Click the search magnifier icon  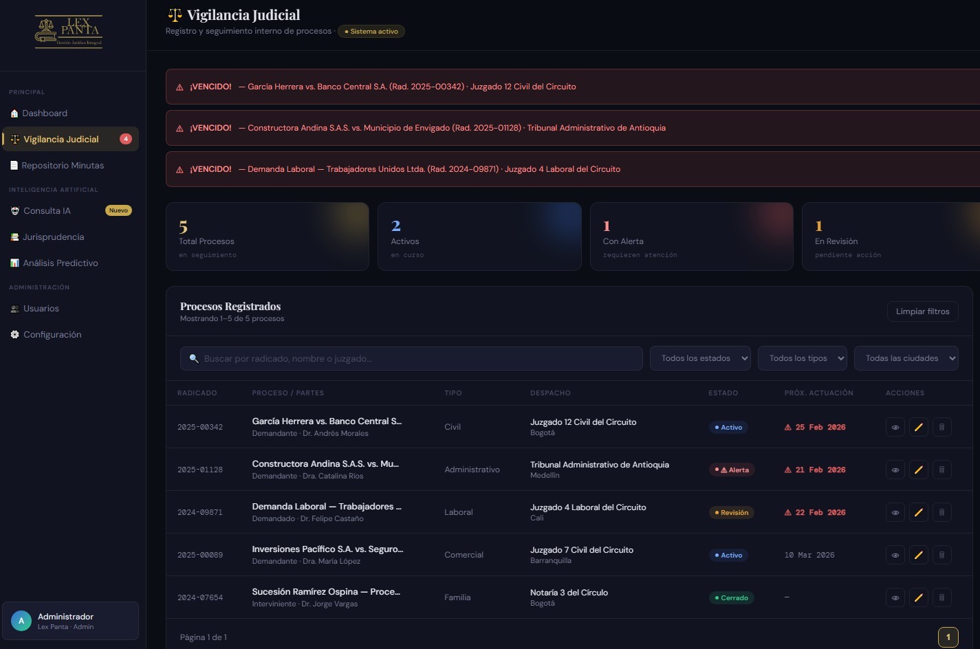tap(194, 358)
